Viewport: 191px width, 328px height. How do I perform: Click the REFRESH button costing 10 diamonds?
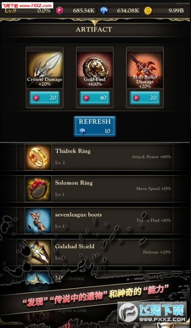[95, 126]
